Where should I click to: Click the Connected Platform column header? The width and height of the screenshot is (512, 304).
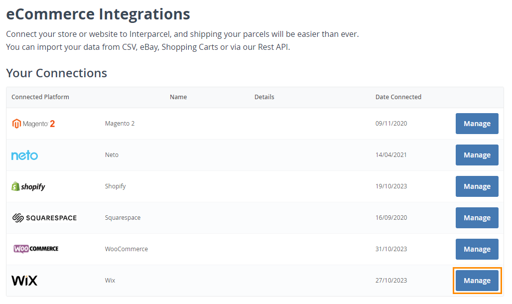click(40, 97)
